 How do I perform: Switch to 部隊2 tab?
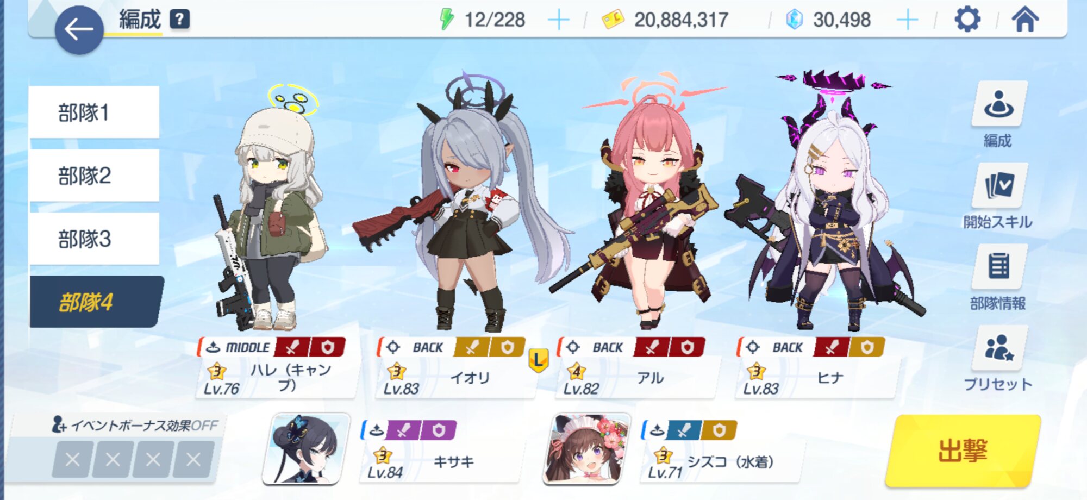tap(95, 176)
